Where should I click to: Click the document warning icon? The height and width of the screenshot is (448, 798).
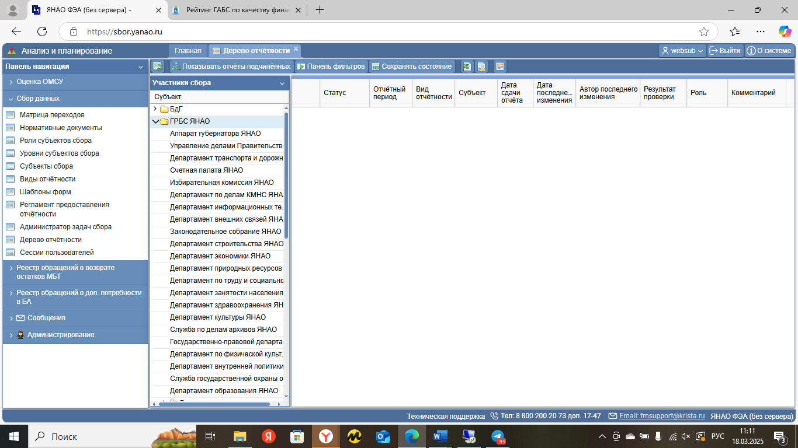tap(481, 66)
